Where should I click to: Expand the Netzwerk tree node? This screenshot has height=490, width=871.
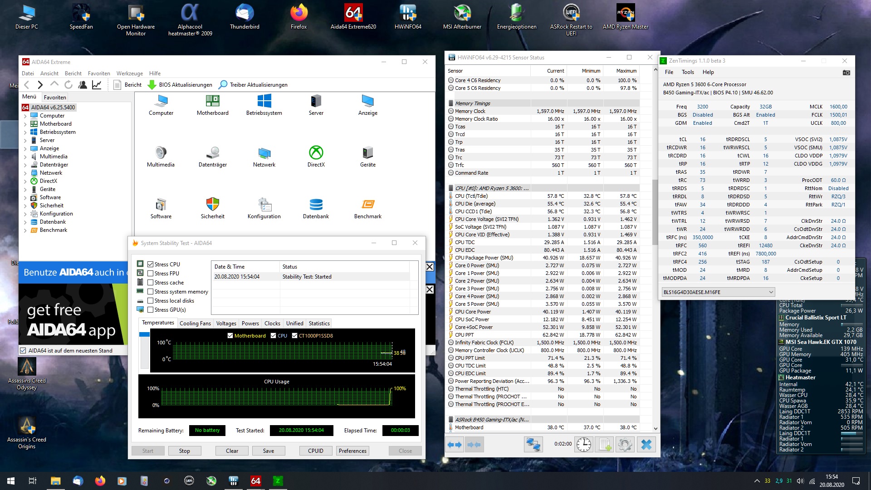tap(25, 173)
